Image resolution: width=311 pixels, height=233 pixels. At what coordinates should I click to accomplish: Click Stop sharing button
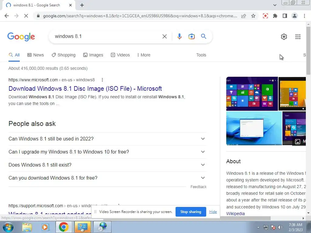click(191, 212)
